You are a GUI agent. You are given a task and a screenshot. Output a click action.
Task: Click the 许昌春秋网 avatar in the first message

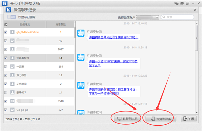click(x=81, y=33)
